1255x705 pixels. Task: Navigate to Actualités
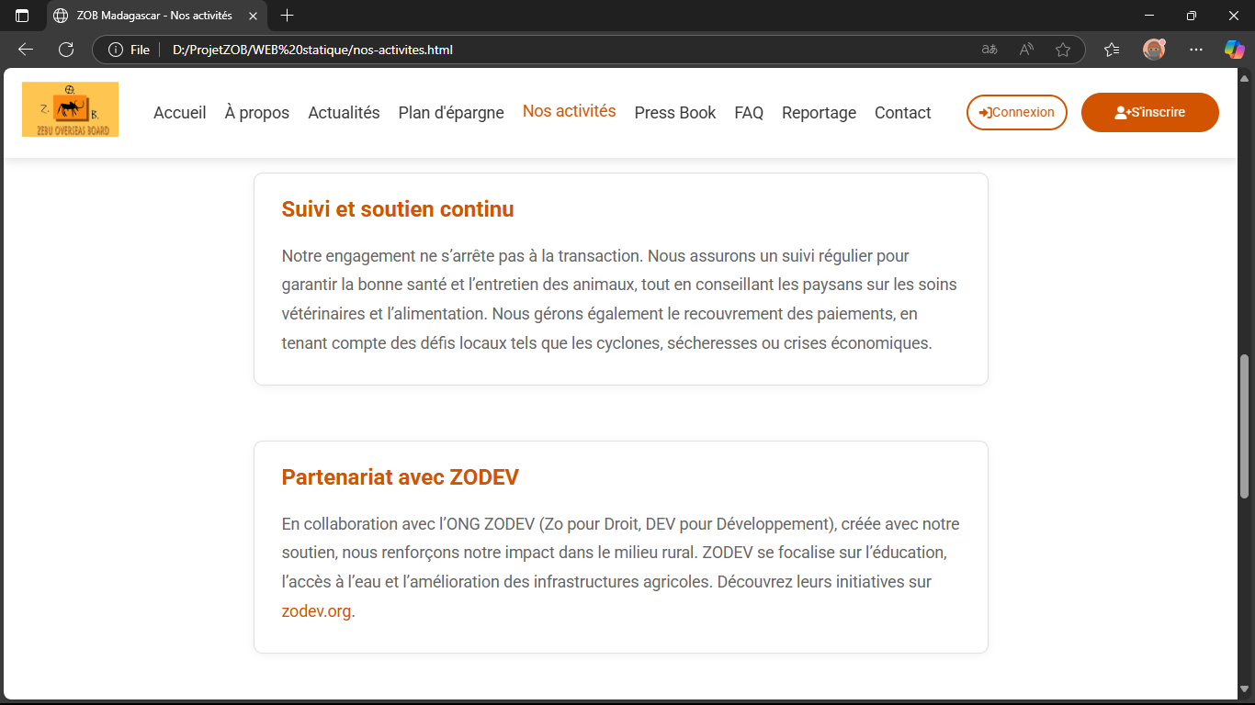[344, 113]
